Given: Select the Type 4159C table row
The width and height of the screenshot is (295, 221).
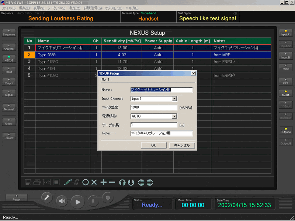Looking at the screenshot, I should click(147, 62).
